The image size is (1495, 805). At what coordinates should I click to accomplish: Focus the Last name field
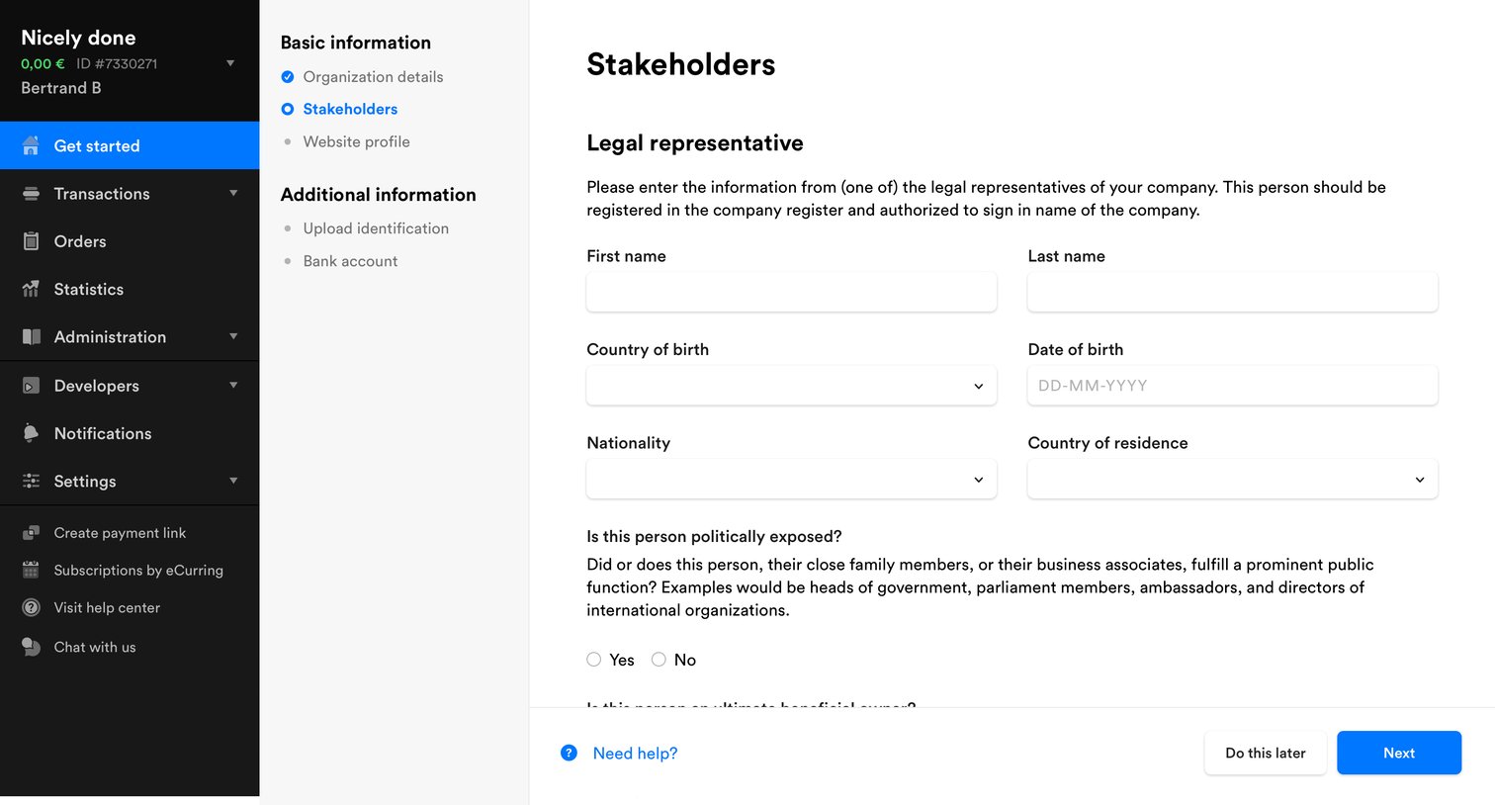[x=1232, y=292]
